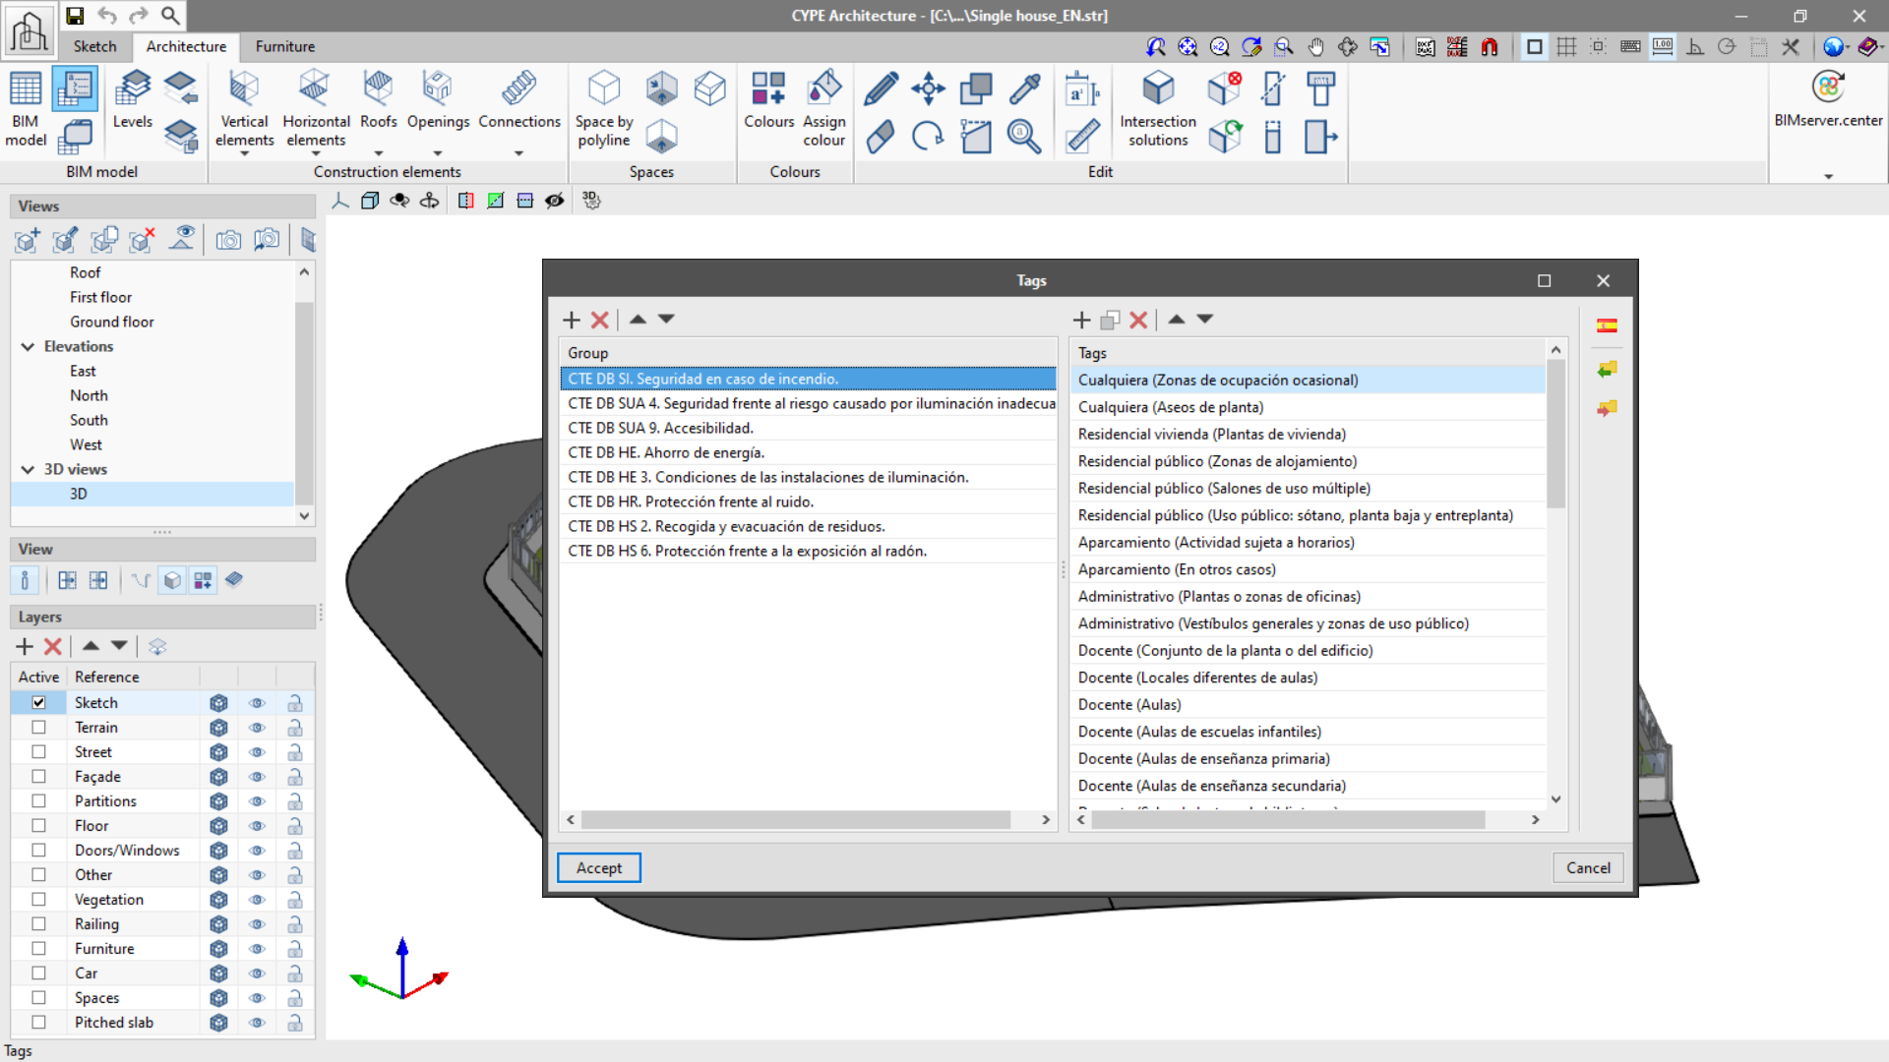This screenshot has height=1062, width=1889.
Task: Select the Roof view in Views
Action: pyautogui.click(x=85, y=272)
